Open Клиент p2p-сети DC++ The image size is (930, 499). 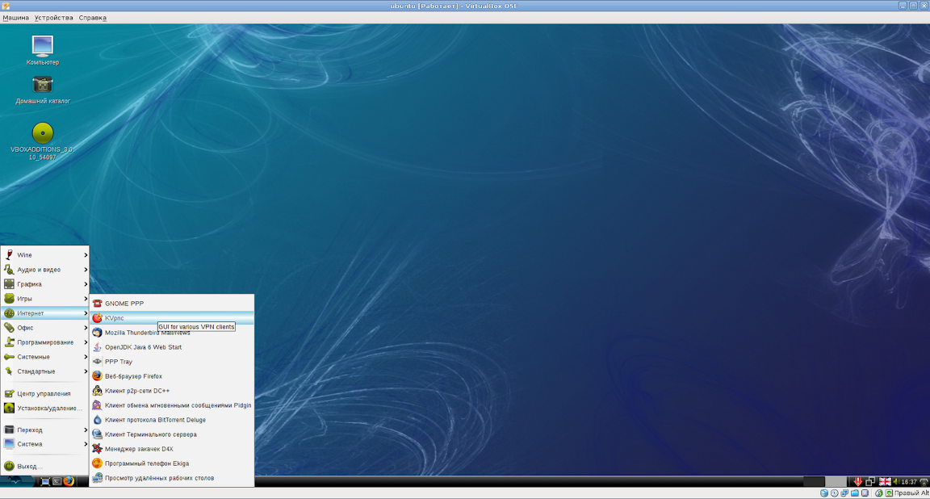[x=172, y=391]
